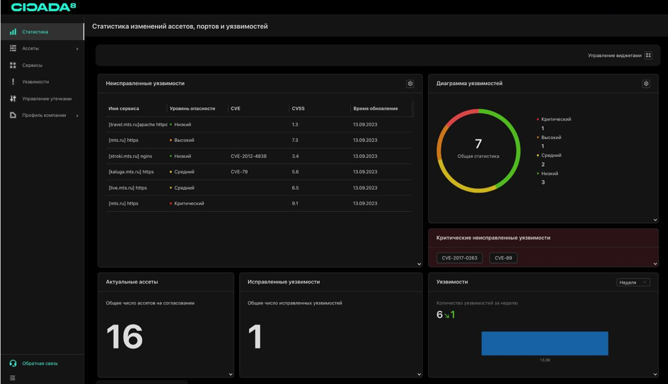Click the Статистика bar chart icon
Screen dimensions: 668x384
[13, 32]
